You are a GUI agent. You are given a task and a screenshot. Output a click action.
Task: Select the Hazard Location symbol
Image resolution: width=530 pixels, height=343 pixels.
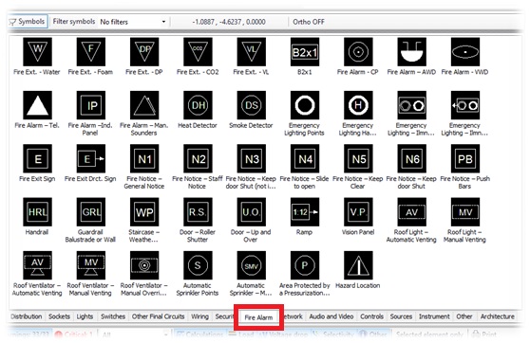point(358,265)
